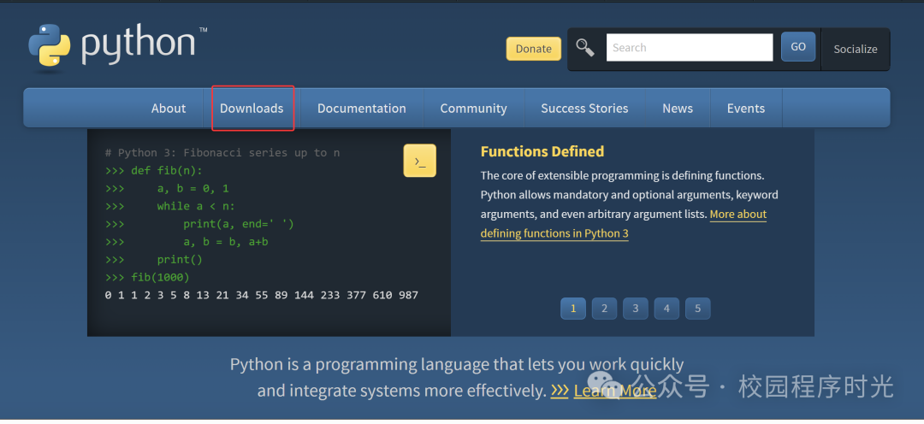Open the About menu
Image resolution: width=924 pixels, height=424 pixels.
[x=169, y=109]
